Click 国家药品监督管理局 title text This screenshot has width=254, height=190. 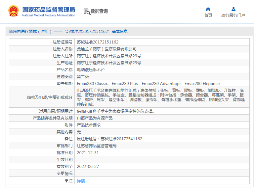[49, 10]
